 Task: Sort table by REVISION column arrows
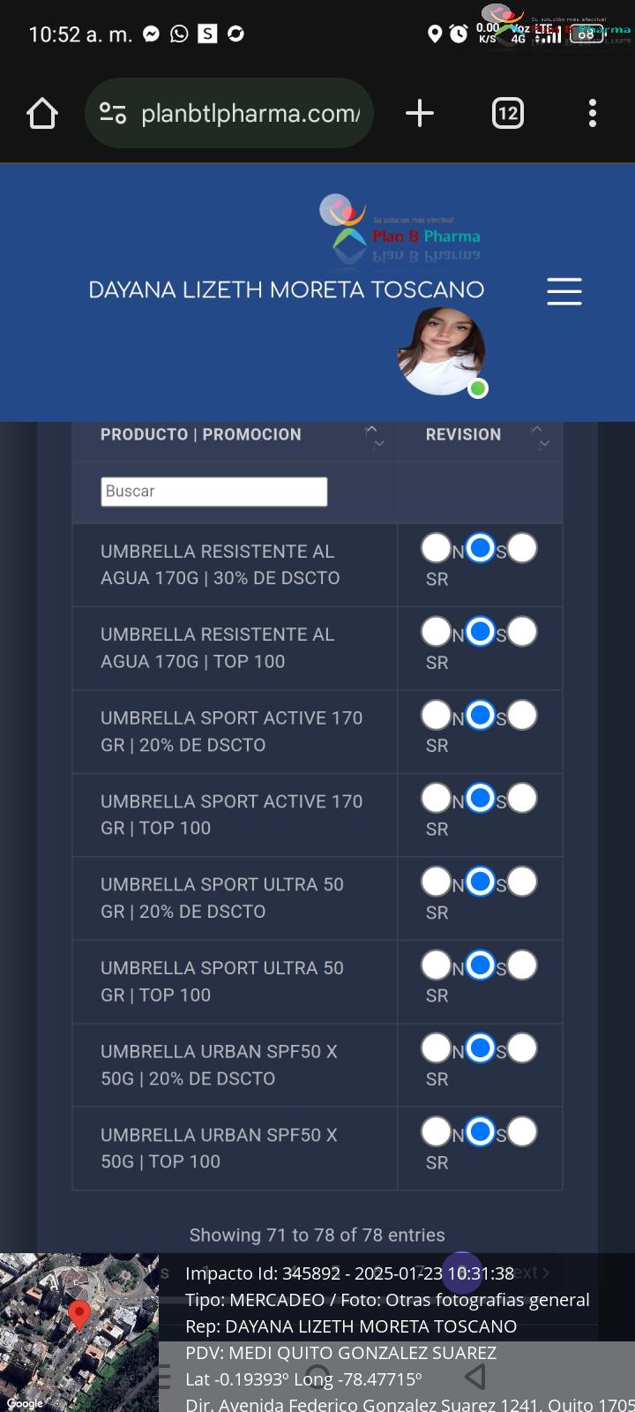[x=540, y=434]
